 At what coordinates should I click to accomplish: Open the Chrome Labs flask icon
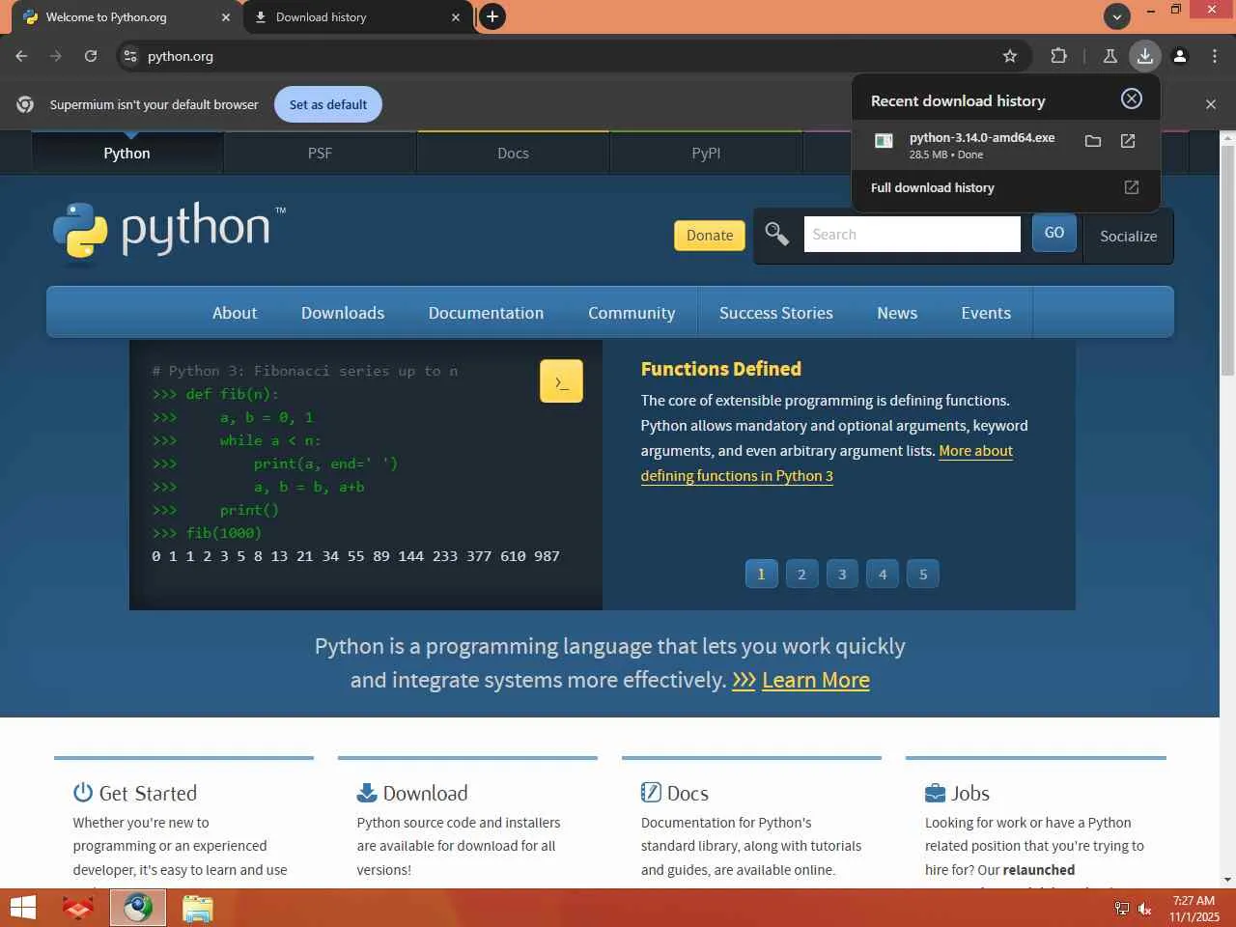point(1110,56)
